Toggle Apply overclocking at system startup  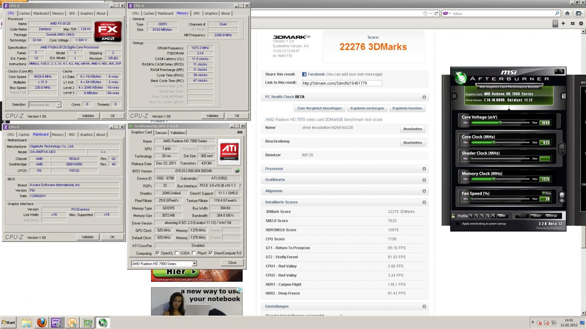(457, 224)
